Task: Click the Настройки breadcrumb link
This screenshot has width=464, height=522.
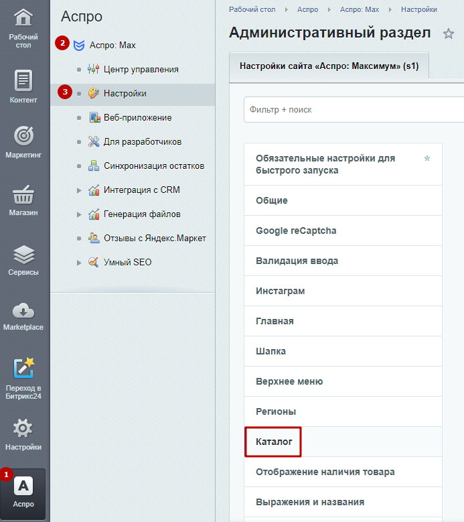Action: coord(419,9)
